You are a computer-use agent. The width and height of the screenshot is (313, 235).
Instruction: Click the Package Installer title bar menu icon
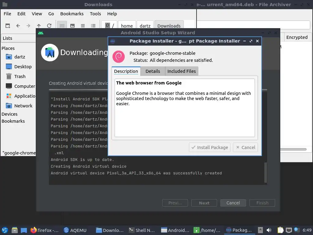click(x=112, y=41)
